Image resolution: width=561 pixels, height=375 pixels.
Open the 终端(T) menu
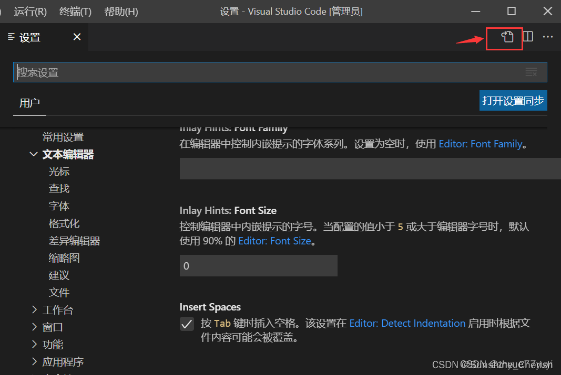[76, 12]
